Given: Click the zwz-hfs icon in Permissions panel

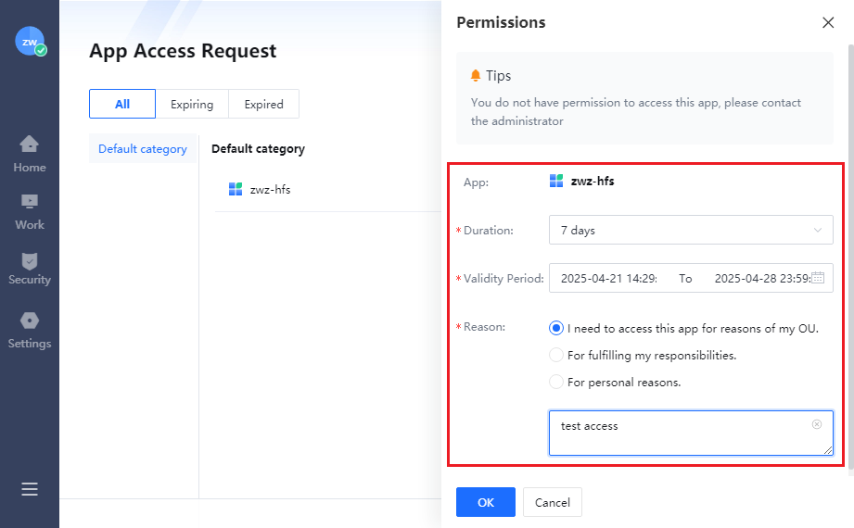Looking at the screenshot, I should click(x=556, y=181).
